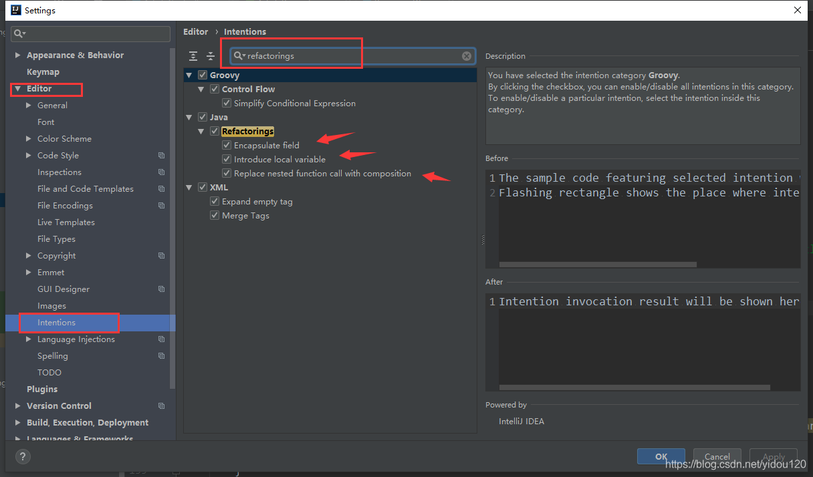Open the Live Templates settings page
This screenshot has width=813, height=477.
click(66, 222)
